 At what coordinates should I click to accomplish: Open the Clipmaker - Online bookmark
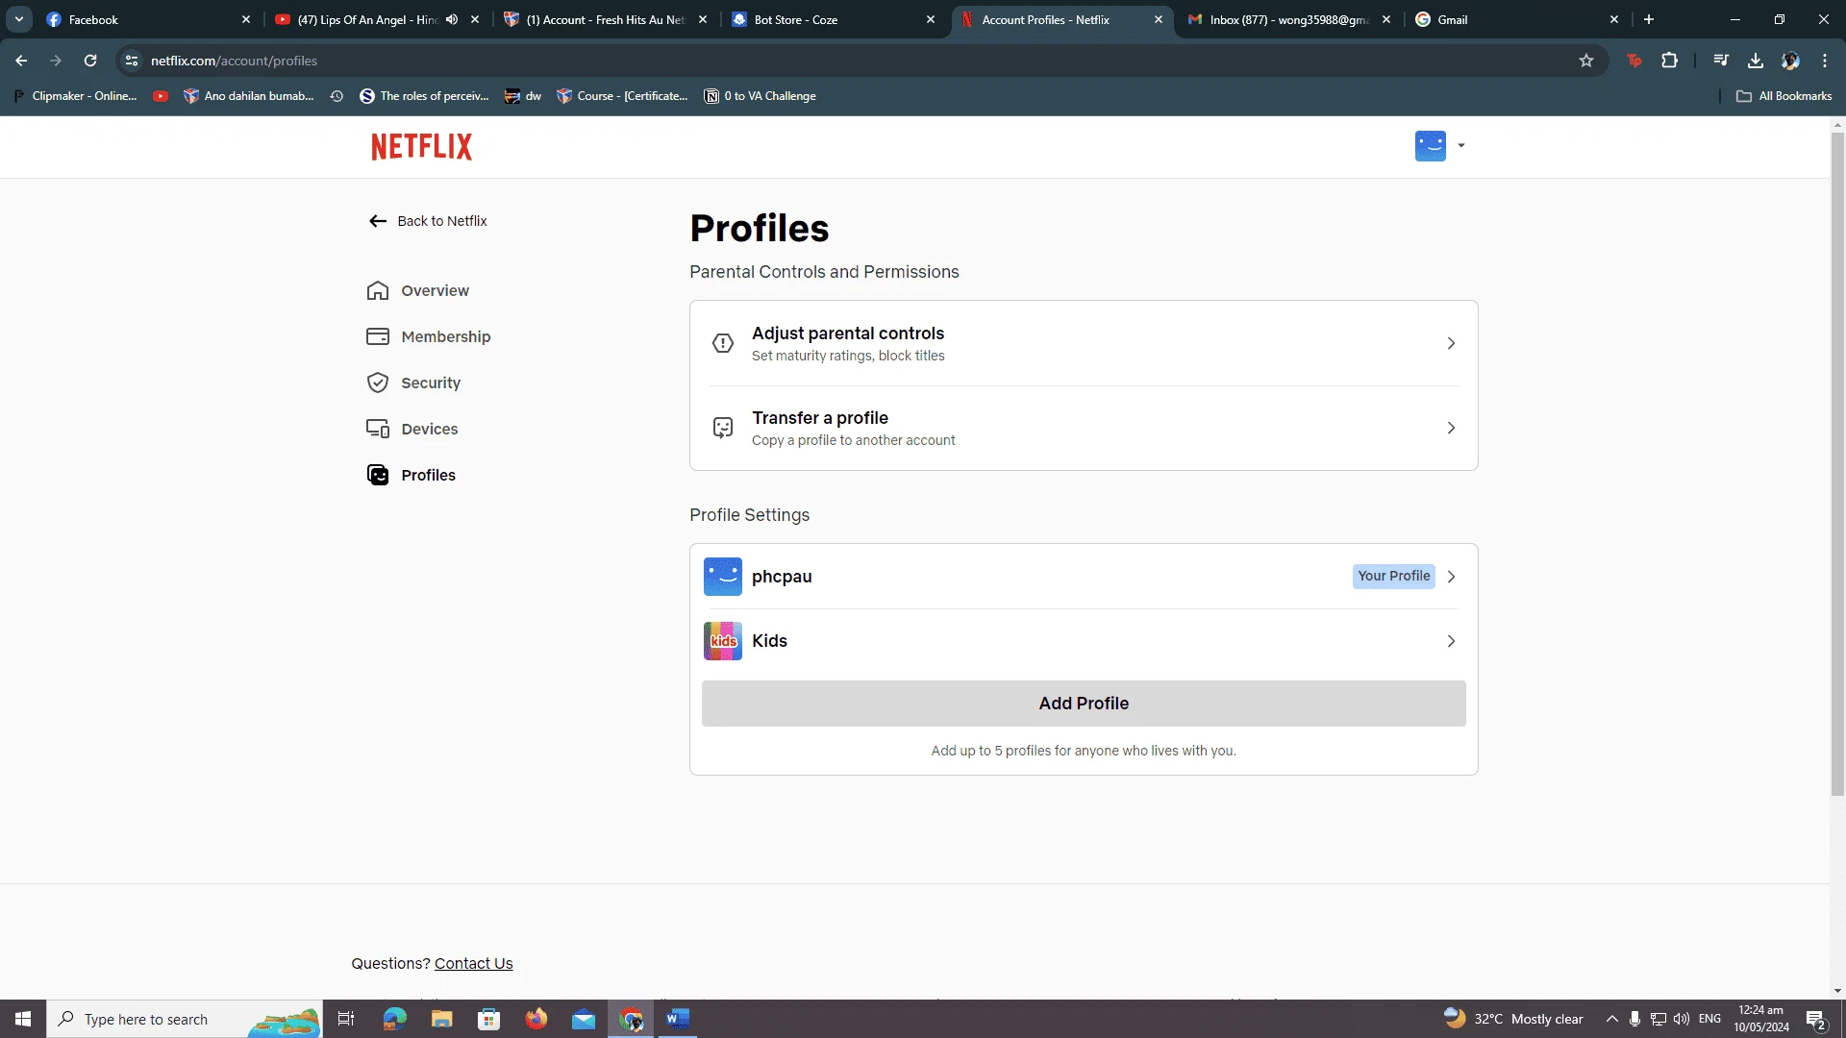coord(75,96)
